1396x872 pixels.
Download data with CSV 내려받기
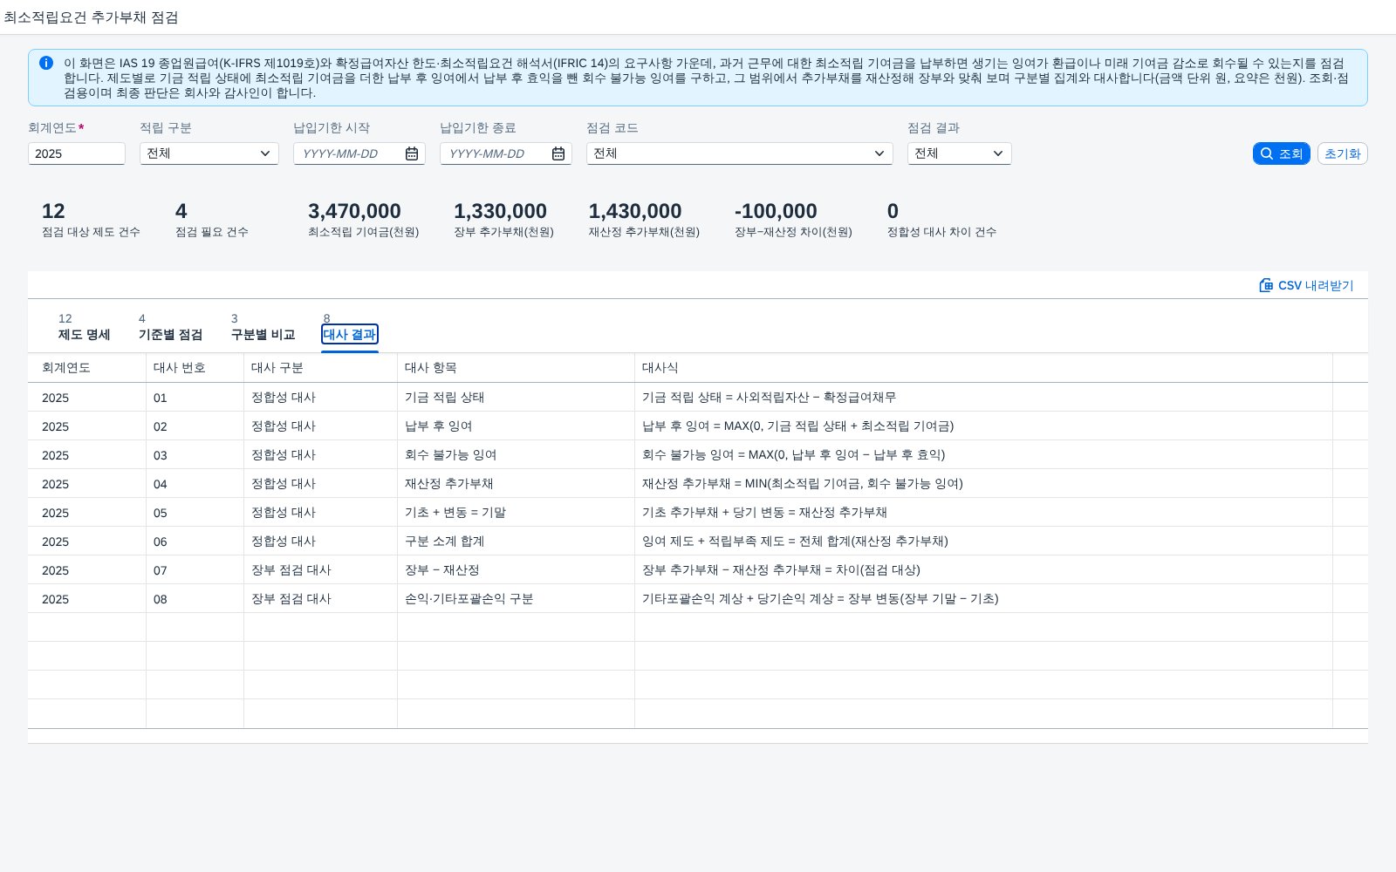1307,285
